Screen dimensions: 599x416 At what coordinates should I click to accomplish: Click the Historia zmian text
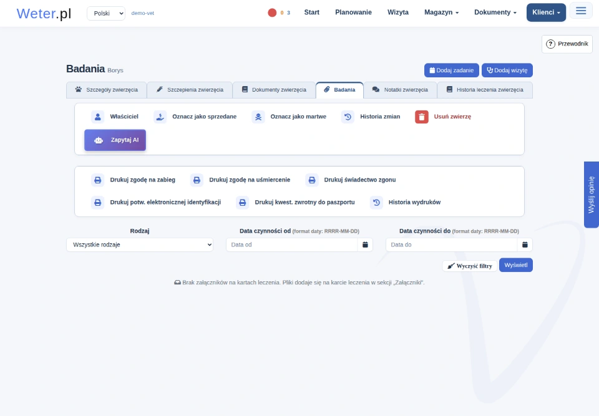[380, 117]
